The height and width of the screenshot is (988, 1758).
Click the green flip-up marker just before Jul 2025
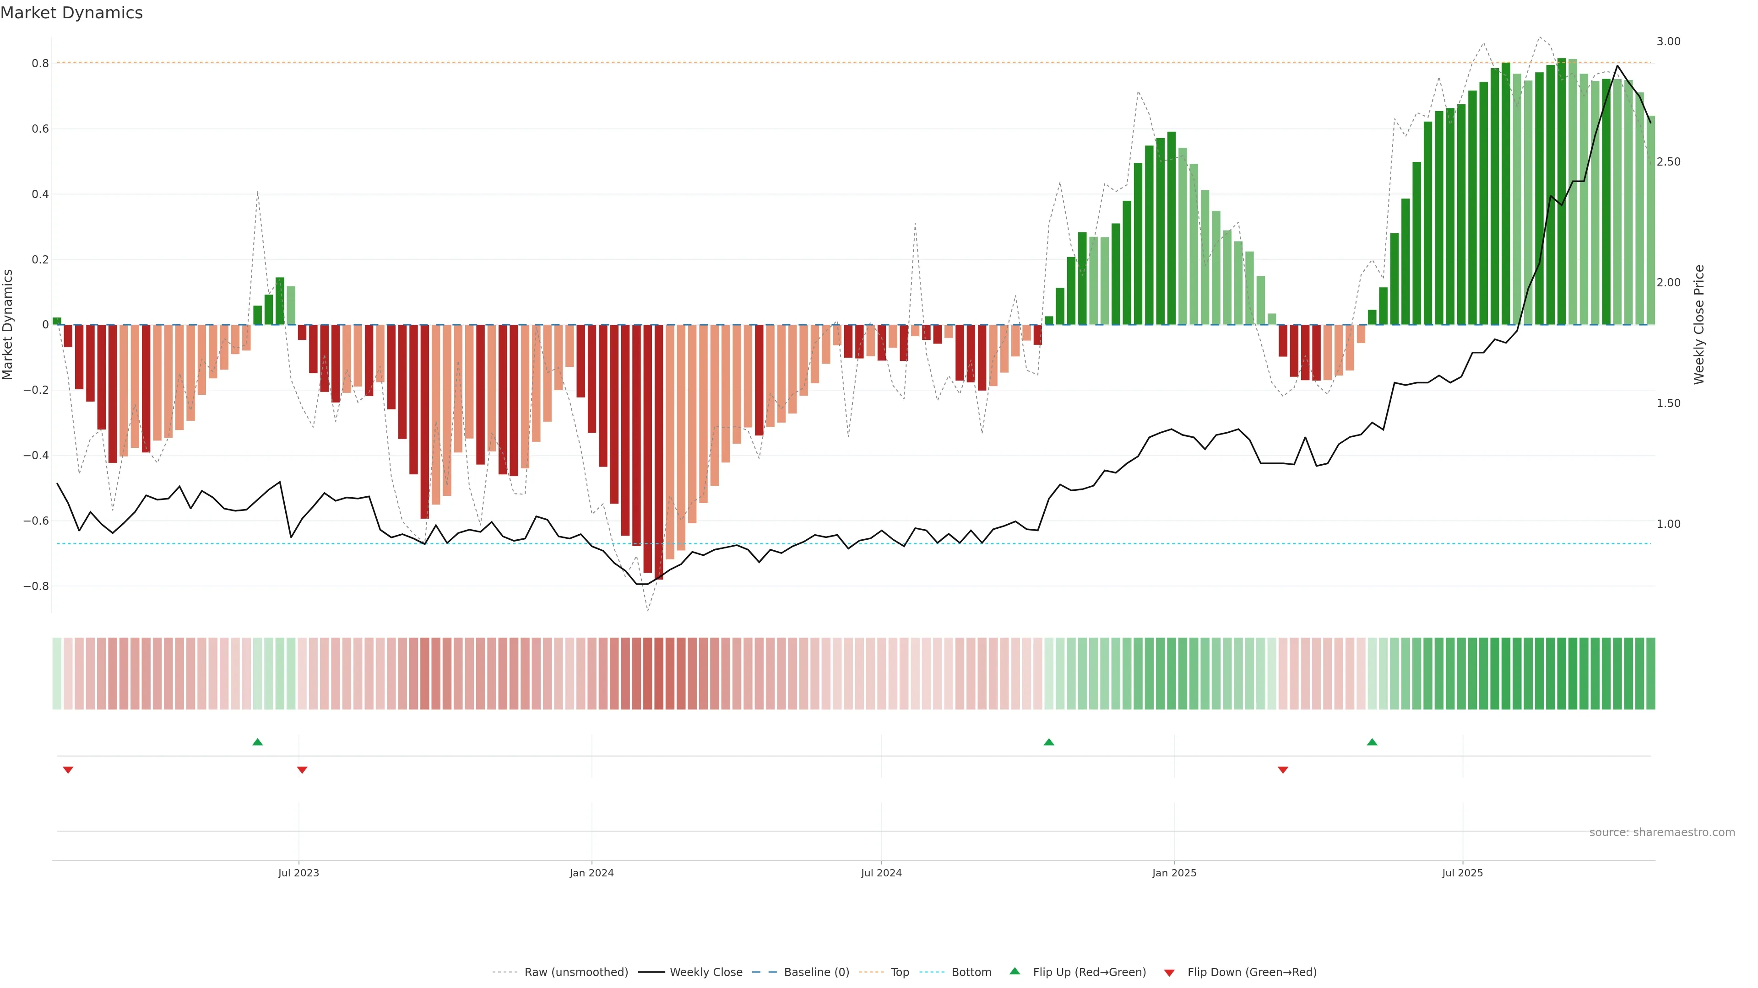click(1373, 742)
